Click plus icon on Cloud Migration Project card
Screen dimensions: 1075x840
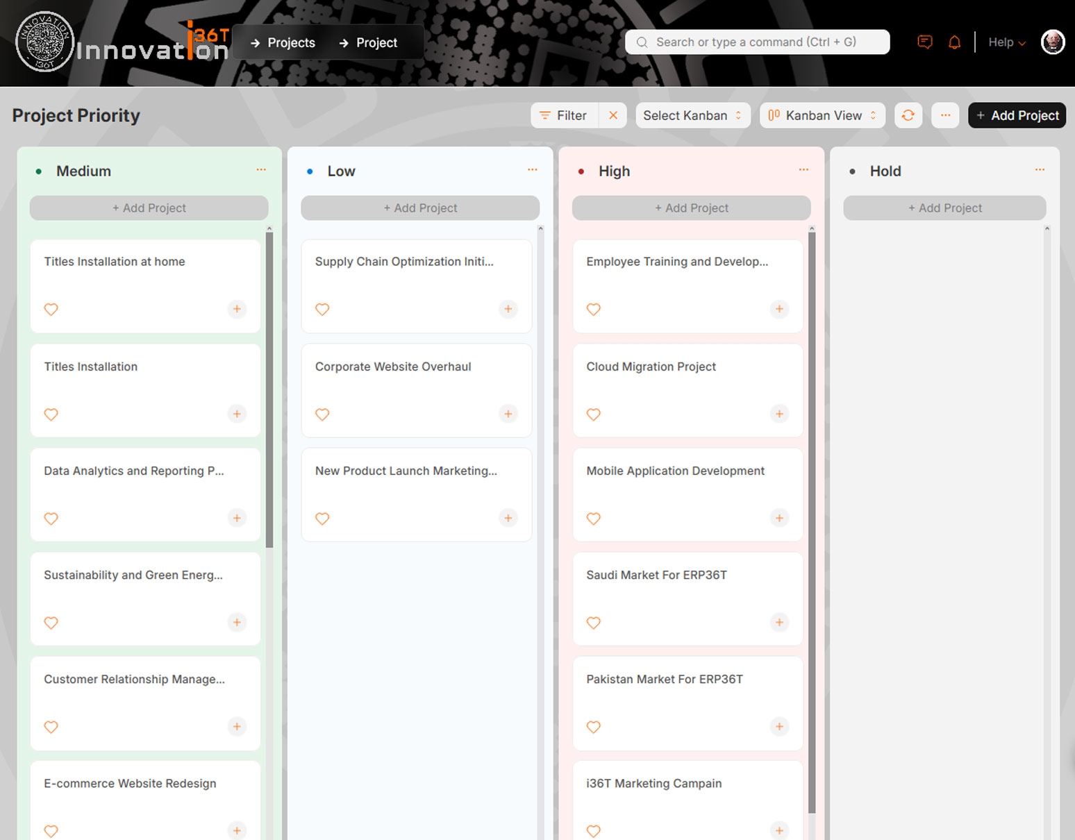pos(779,414)
